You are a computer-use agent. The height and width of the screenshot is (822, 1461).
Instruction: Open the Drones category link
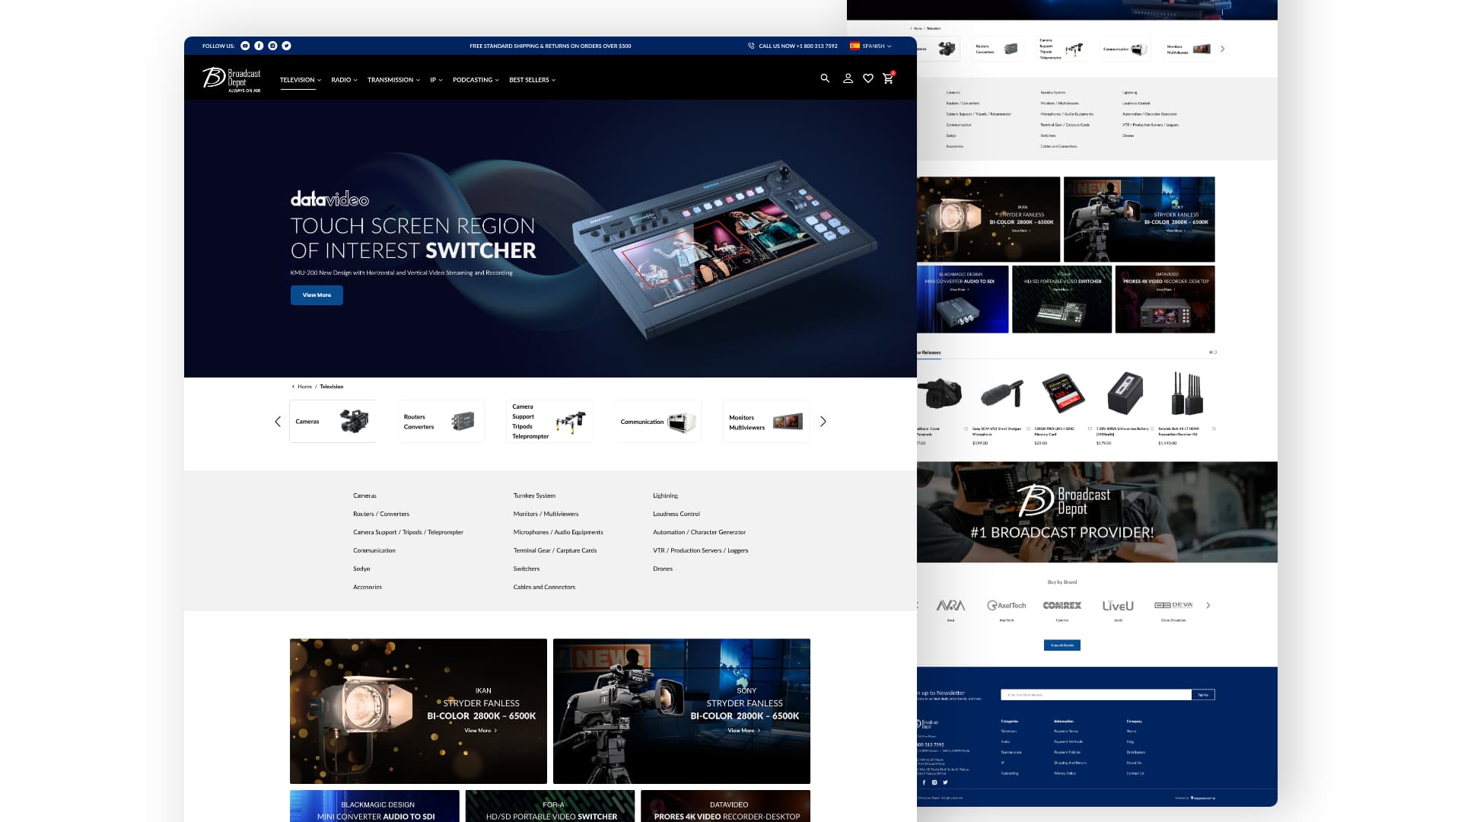(x=663, y=569)
